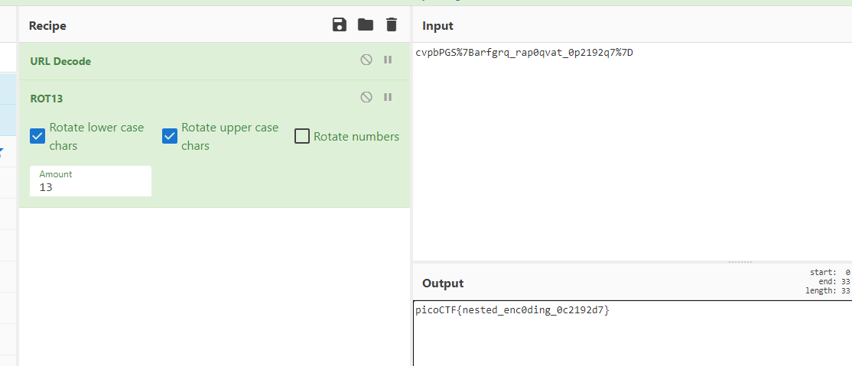Click the Output text showing picoCTF flag
This screenshot has width=852, height=366.
tap(512, 311)
